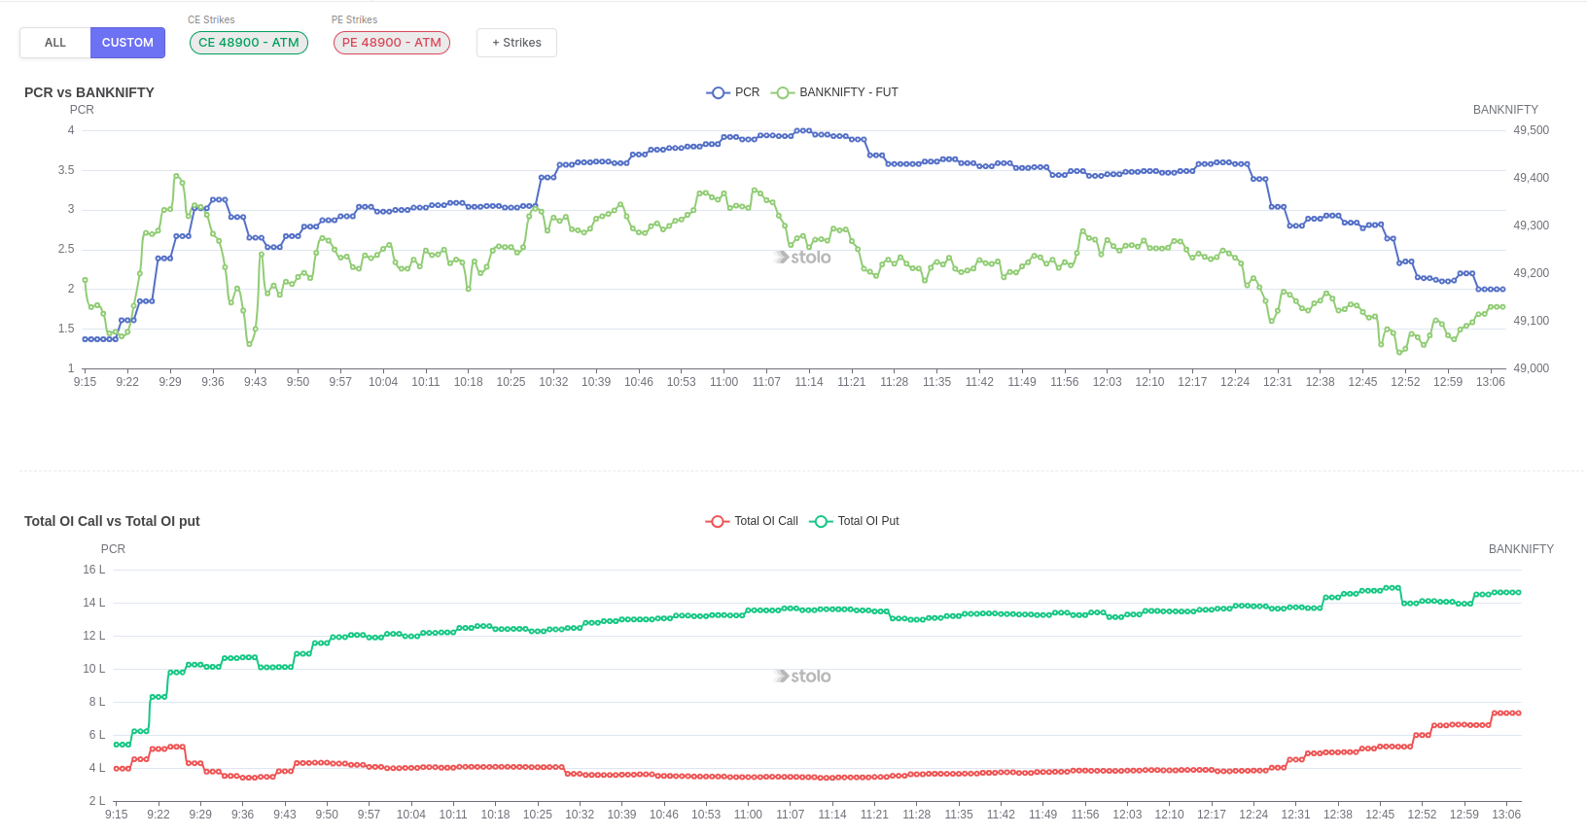Click the blue PCR legend marker
The height and width of the screenshot is (835, 1587).
coord(717,92)
